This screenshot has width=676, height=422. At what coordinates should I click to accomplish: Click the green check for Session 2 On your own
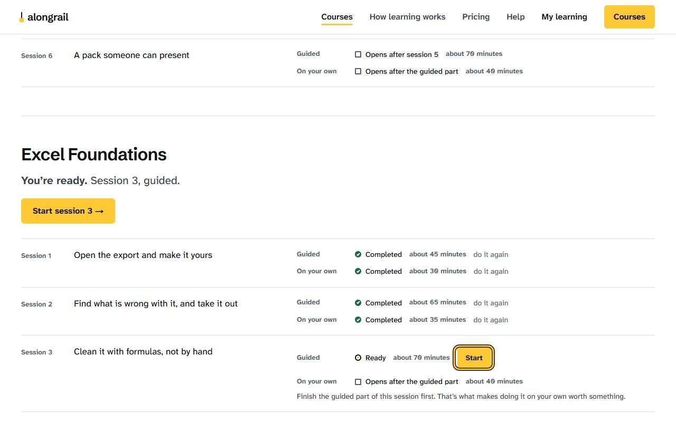pos(358,320)
